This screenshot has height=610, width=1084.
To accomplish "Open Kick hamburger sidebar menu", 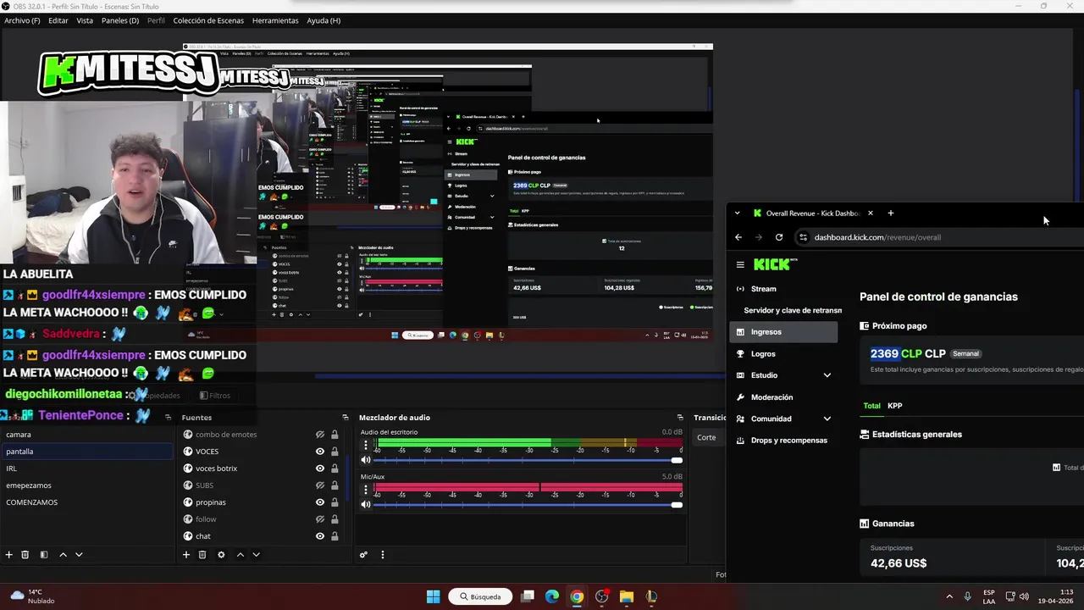I will click(x=740, y=264).
